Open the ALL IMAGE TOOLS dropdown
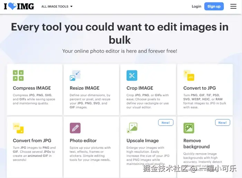242x178 pixels. tap(57, 7)
